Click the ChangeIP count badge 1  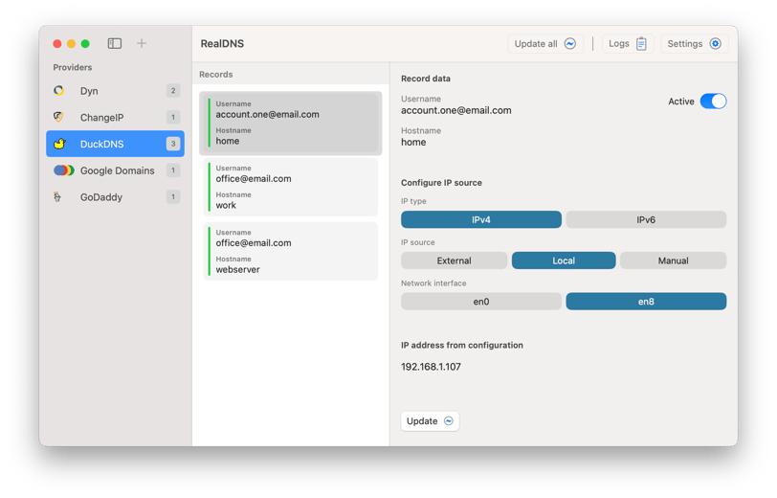click(173, 117)
